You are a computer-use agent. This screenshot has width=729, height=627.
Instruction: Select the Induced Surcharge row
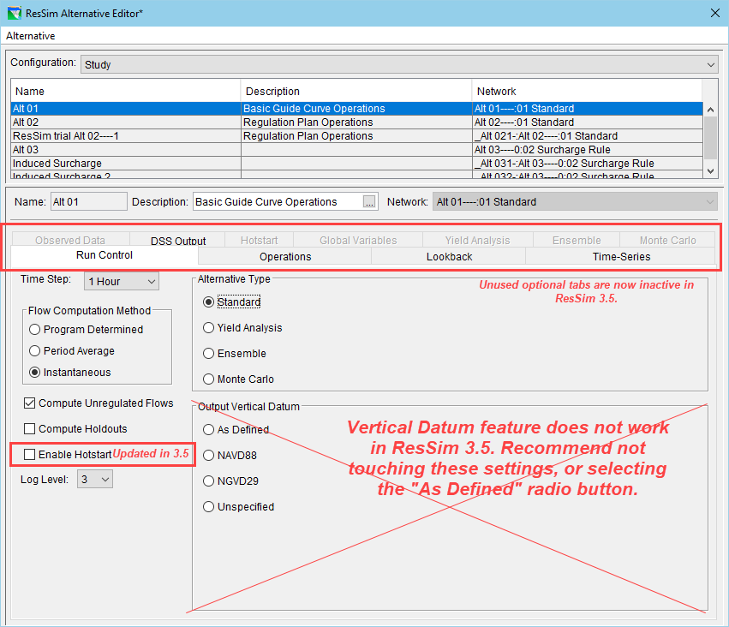(356, 163)
